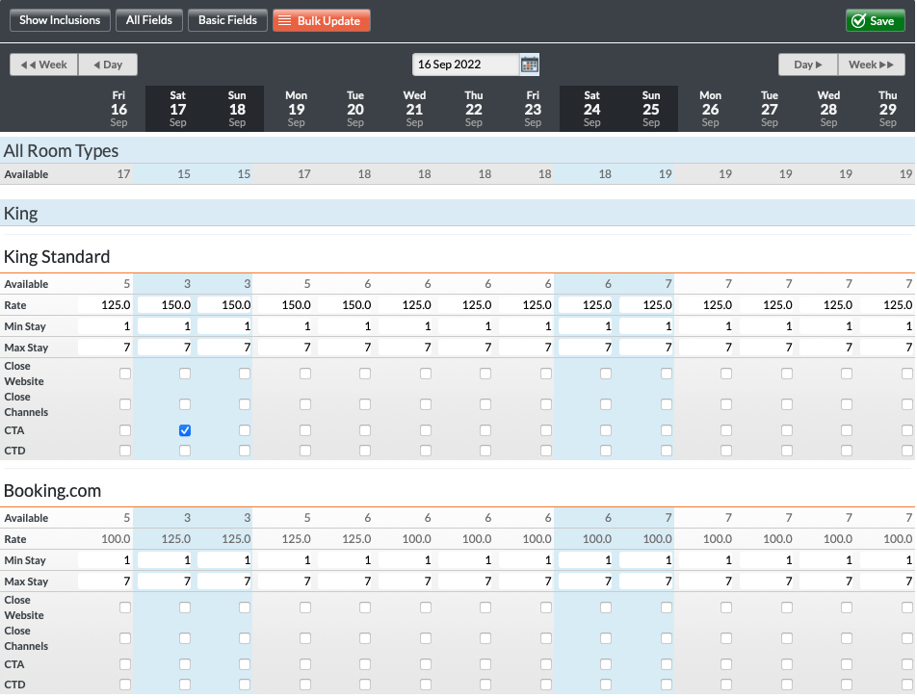Advance forward one day

pyautogui.click(x=808, y=65)
